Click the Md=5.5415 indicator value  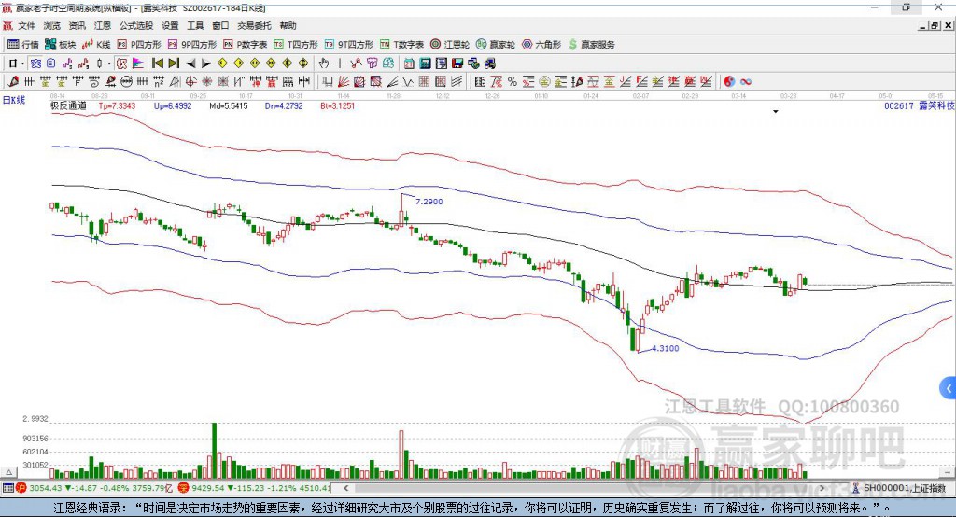[x=229, y=105]
